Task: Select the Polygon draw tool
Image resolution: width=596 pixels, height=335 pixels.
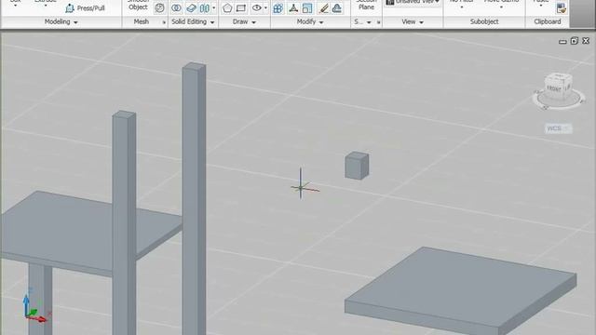Action: pyautogui.click(x=227, y=8)
